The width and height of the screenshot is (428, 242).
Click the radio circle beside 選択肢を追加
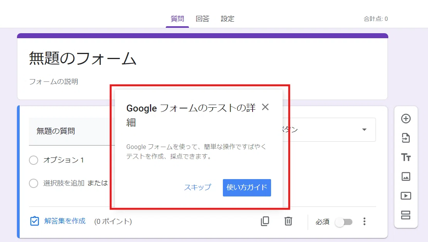pos(34,183)
